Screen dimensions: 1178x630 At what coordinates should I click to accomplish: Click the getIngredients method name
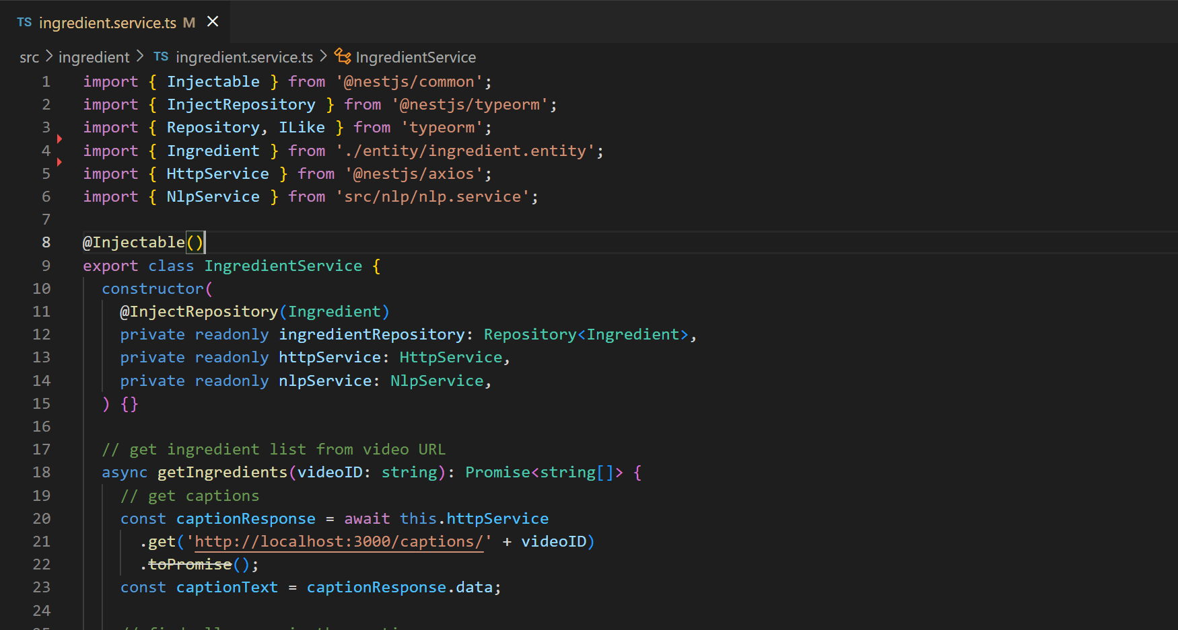click(x=222, y=472)
